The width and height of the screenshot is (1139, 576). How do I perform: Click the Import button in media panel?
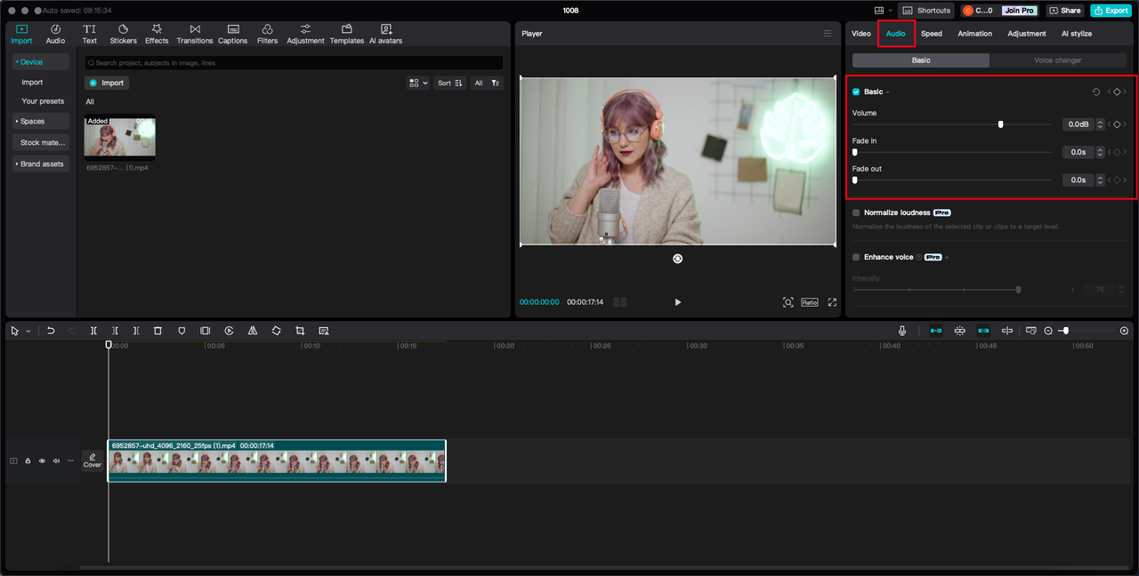tap(107, 83)
